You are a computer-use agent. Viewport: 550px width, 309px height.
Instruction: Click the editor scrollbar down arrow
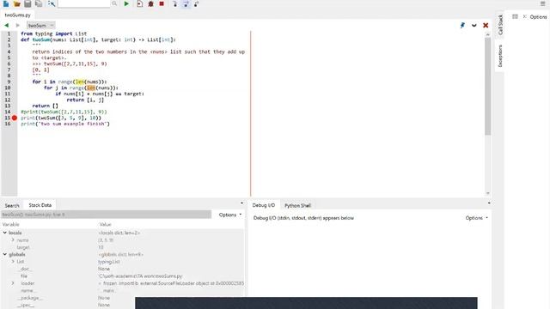[488, 193]
